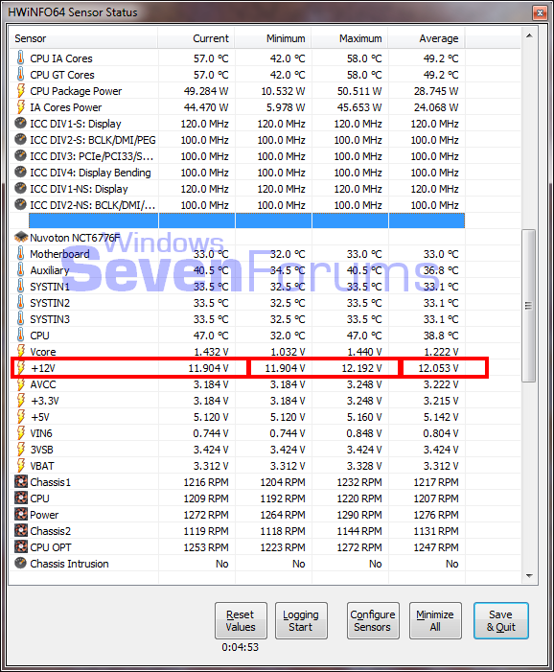Image resolution: width=554 pixels, height=672 pixels.
Task: Click the AVCC lightning icon
Action: point(20,383)
